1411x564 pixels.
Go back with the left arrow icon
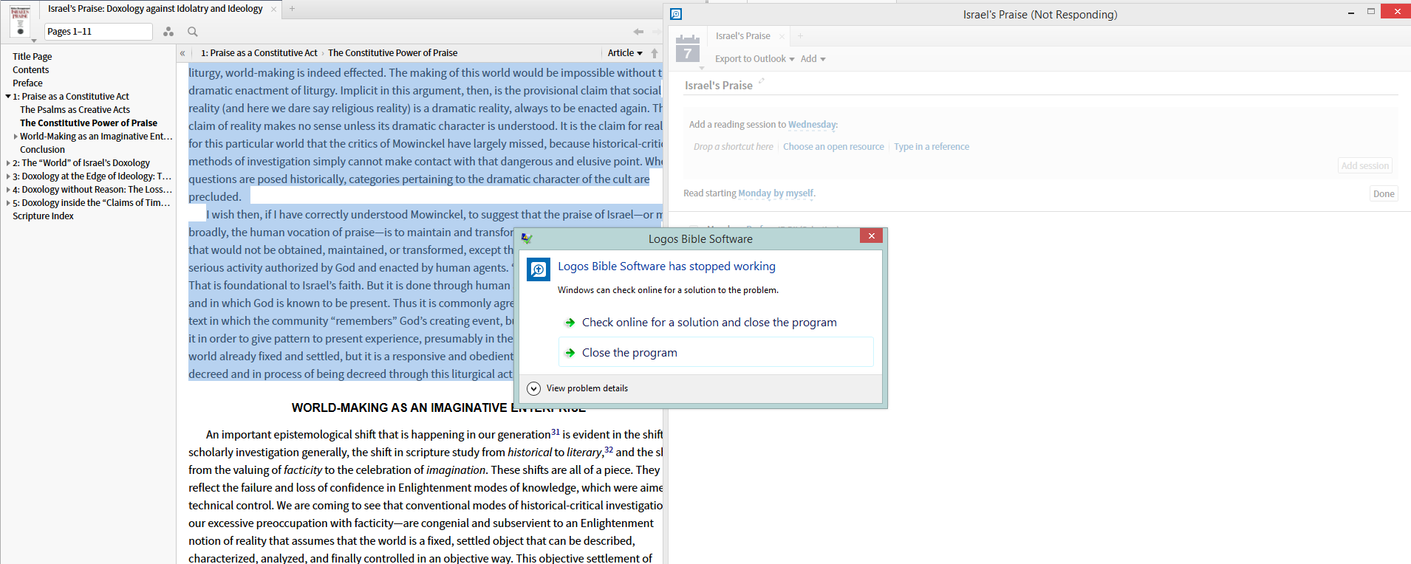(638, 32)
